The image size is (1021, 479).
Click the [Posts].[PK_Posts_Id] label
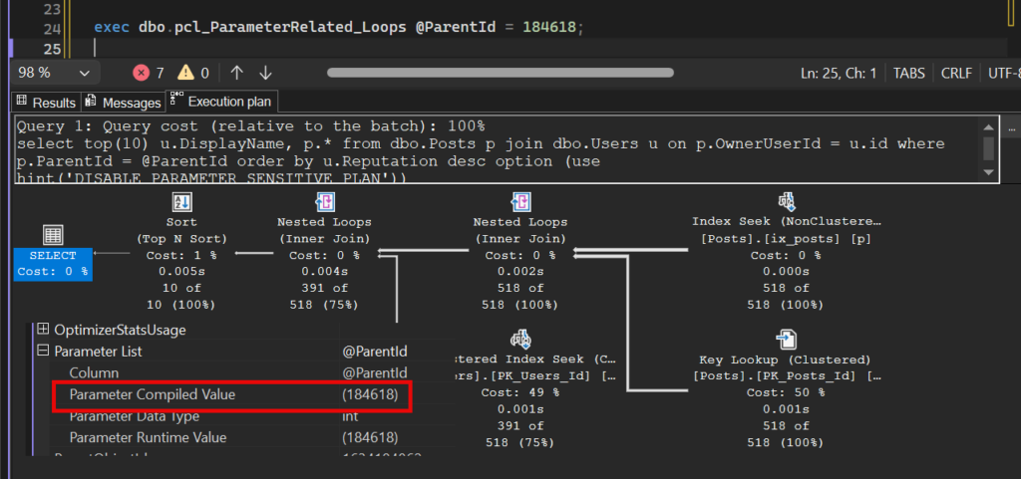click(788, 375)
